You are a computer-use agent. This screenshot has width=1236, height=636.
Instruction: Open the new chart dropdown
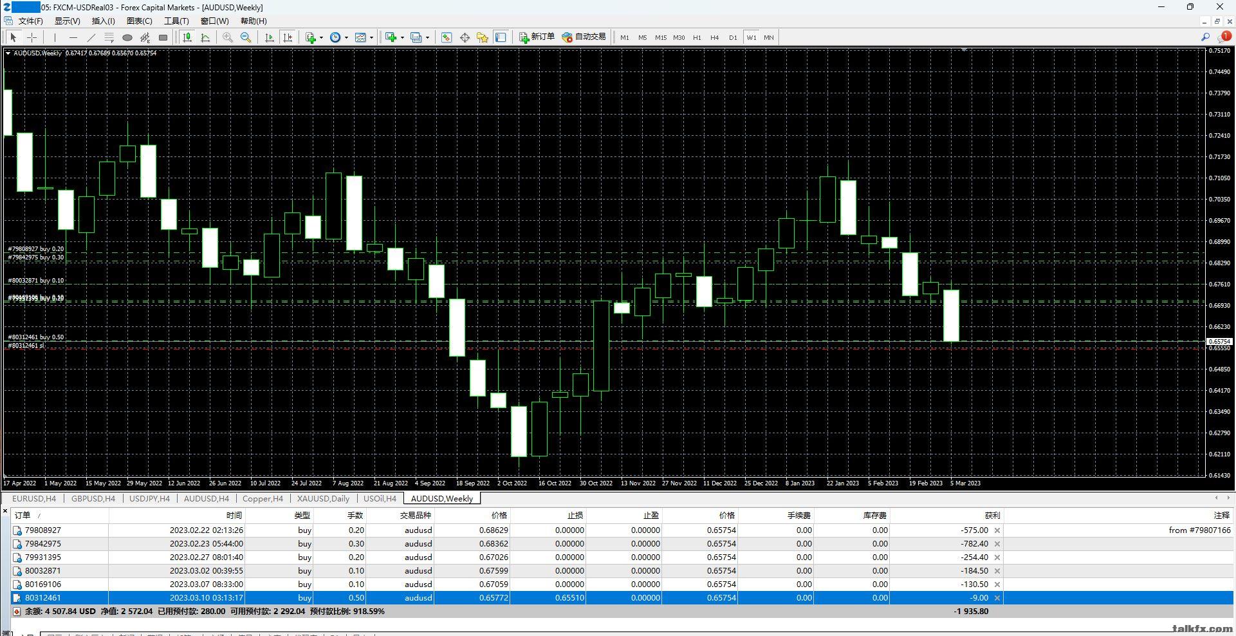coord(394,37)
